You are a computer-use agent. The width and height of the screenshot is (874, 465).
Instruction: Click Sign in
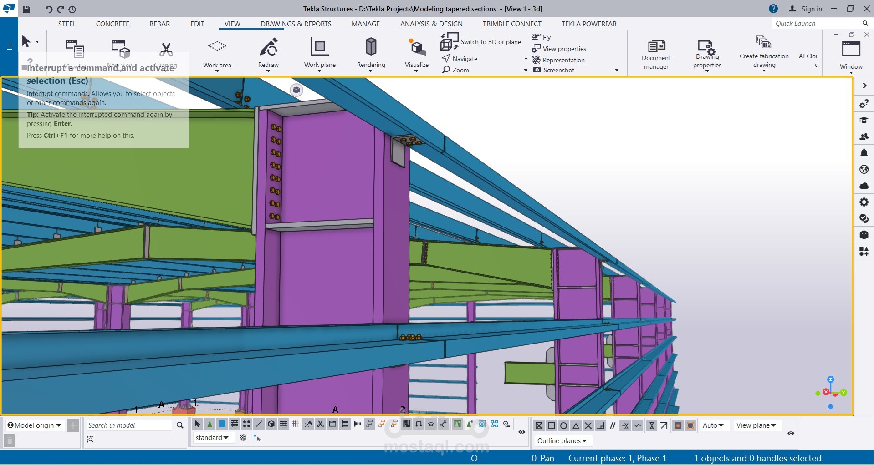(x=806, y=9)
